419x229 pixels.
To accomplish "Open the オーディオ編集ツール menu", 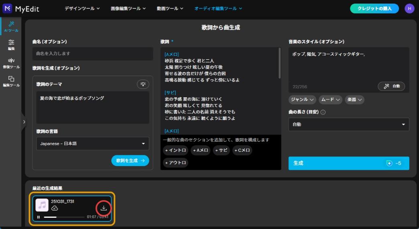I will pos(218,8).
